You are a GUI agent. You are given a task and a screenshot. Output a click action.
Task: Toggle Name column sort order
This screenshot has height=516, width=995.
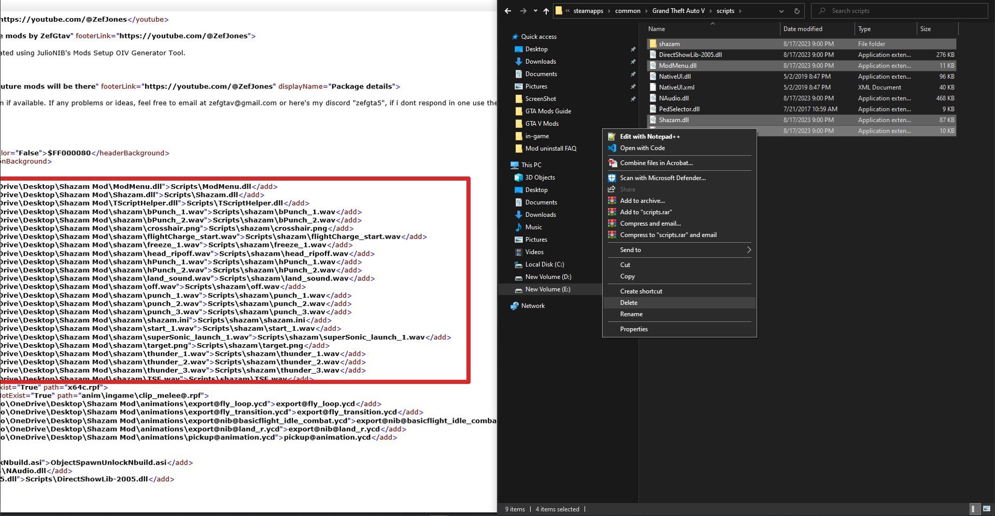coord(657,28)
